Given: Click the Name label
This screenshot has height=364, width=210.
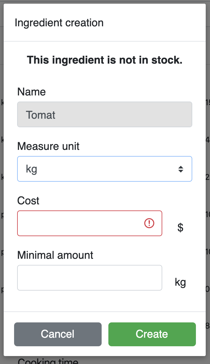Looking at the screenshot, I should [x=32, y=92].
